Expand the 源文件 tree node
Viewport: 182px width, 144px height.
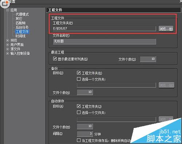[x=8, y=49]
